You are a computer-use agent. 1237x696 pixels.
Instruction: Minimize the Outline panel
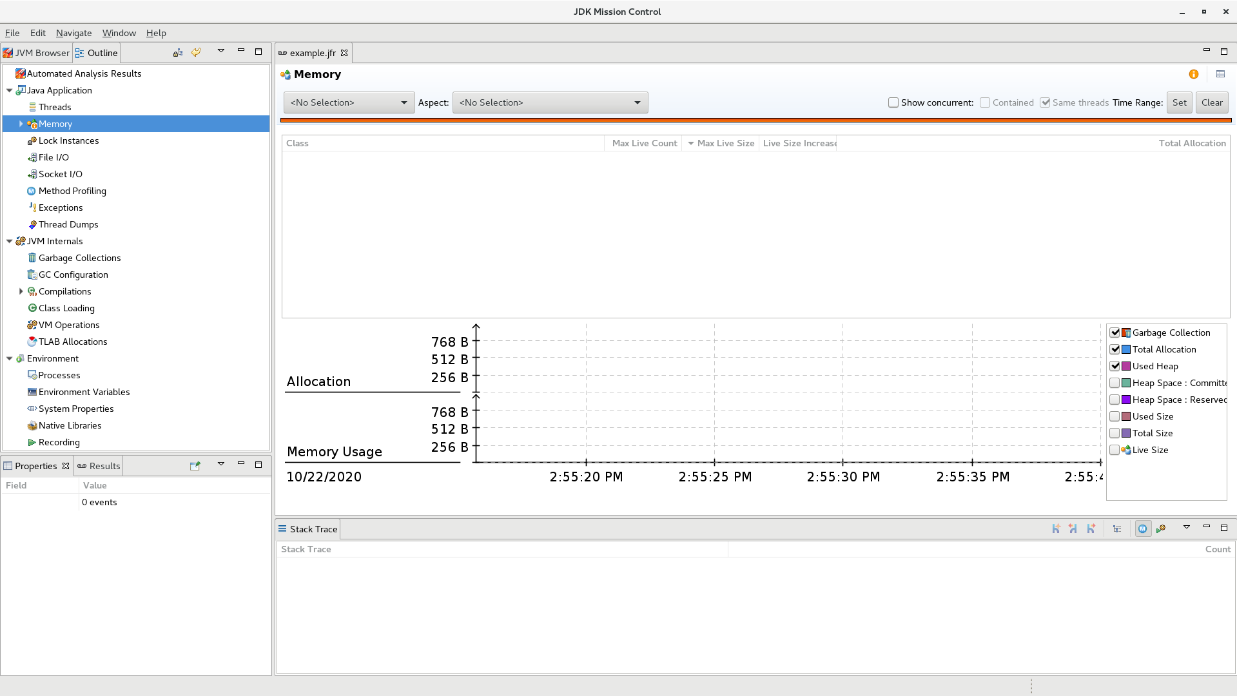point(241,50)
